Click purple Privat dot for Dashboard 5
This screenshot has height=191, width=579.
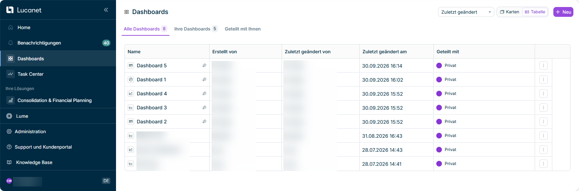[x=439, y=66]
